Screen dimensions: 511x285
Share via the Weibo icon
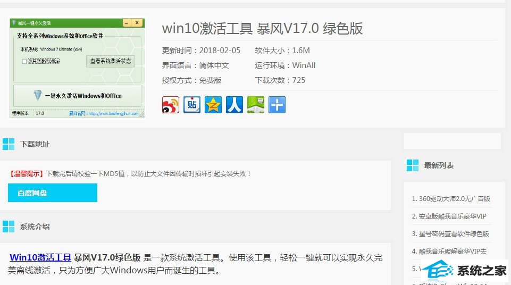point(171,105)
